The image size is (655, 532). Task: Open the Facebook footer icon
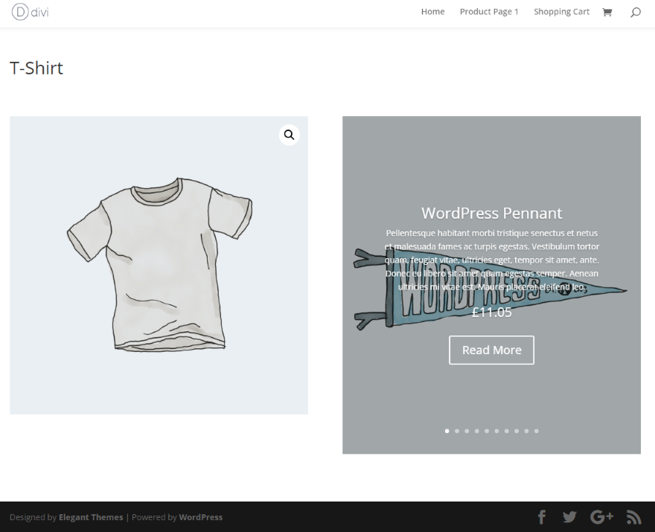542,517
